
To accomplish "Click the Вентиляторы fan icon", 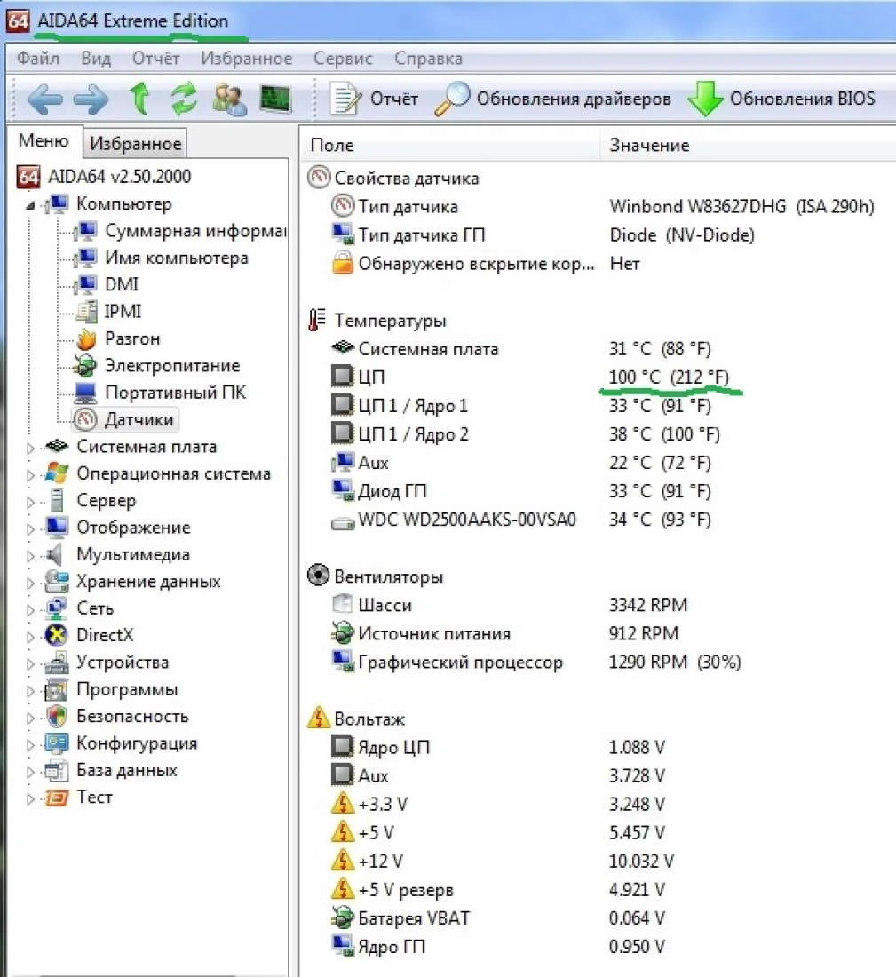I will coord(319,576).
